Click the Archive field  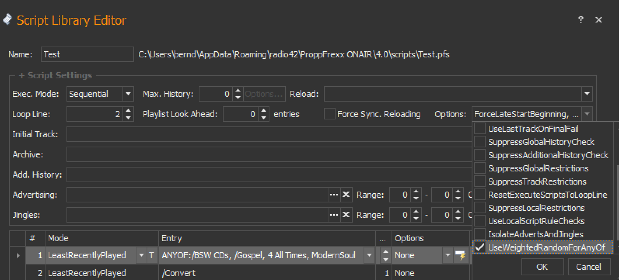click(269, 154)
